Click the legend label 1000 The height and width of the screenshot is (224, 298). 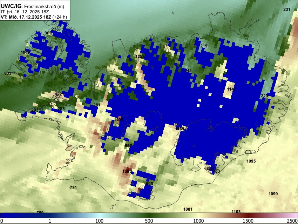pyautogui.click(x=198, y=221)
